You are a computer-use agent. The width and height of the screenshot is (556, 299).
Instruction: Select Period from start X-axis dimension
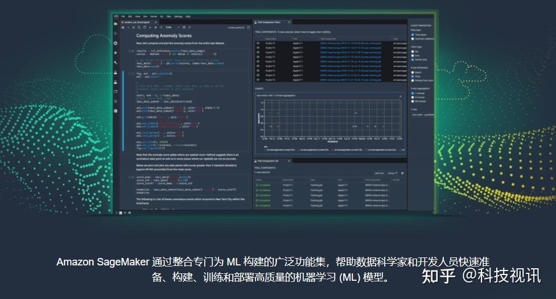[413, 80]
